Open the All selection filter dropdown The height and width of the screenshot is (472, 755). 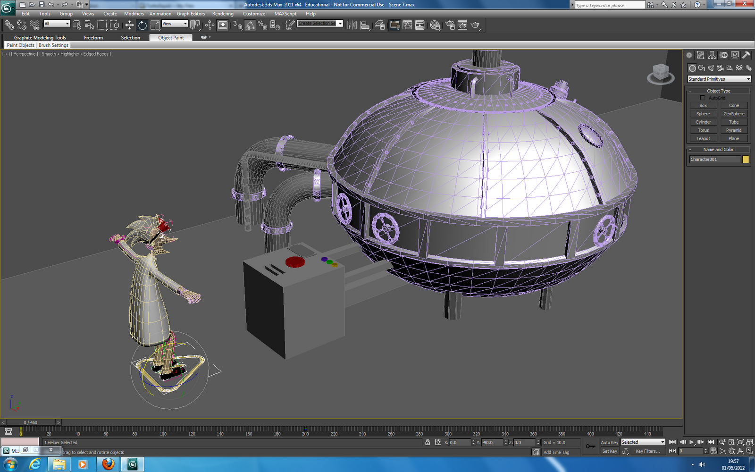(57, 24)
